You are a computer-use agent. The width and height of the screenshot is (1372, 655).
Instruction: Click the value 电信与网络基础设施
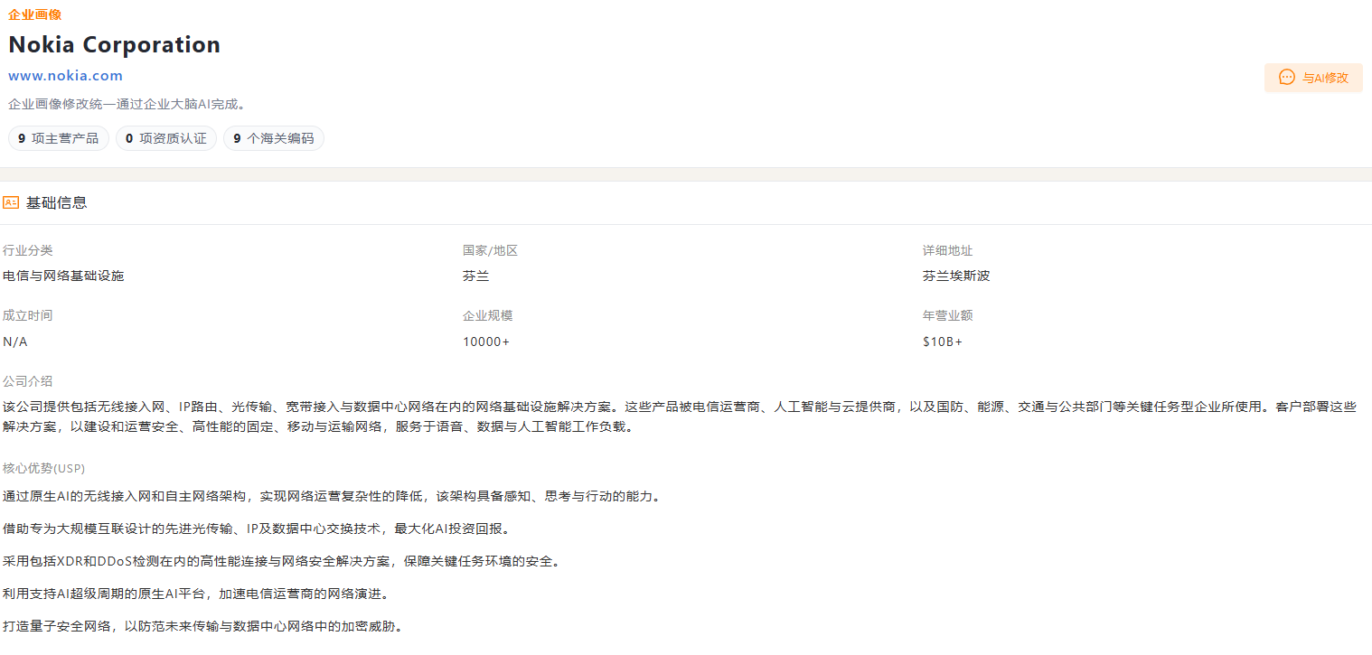point(63,276)
